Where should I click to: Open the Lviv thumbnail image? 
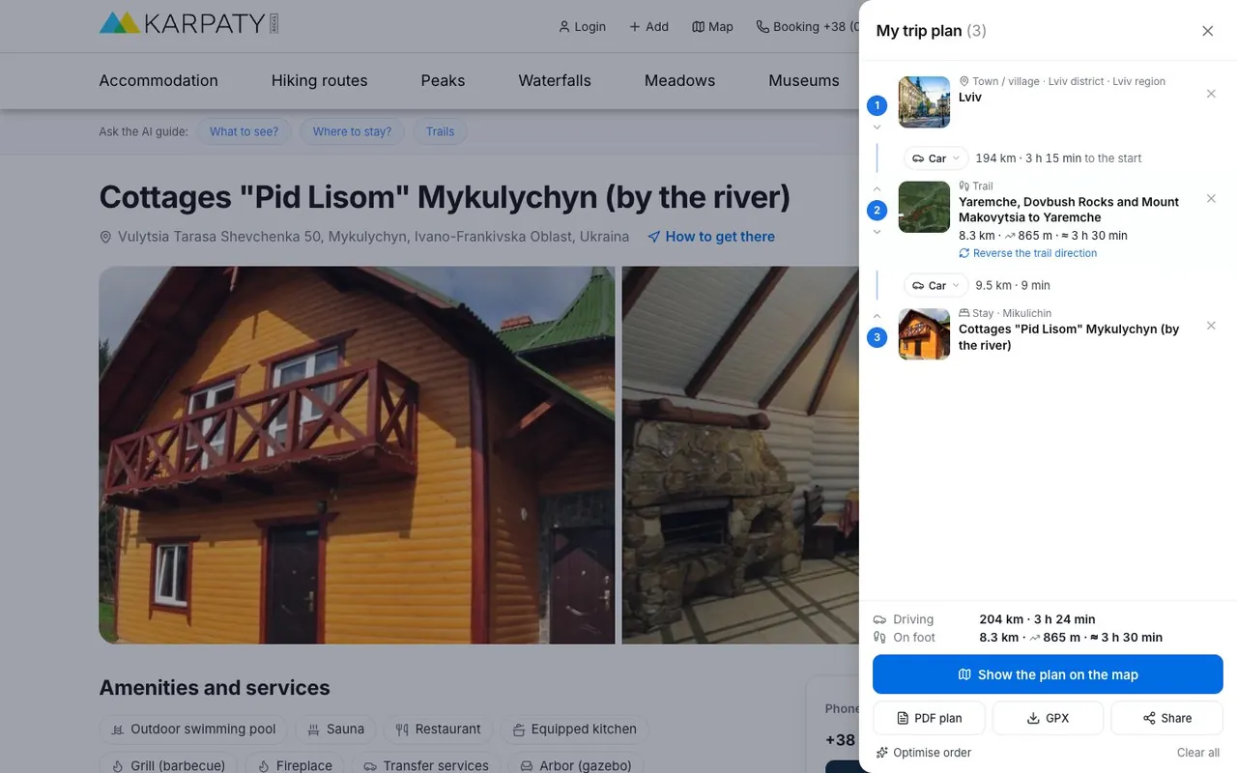click(x=924, y=101)
